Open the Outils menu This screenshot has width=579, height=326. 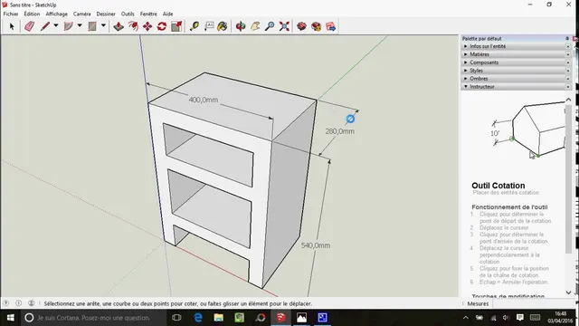[128, 14]
